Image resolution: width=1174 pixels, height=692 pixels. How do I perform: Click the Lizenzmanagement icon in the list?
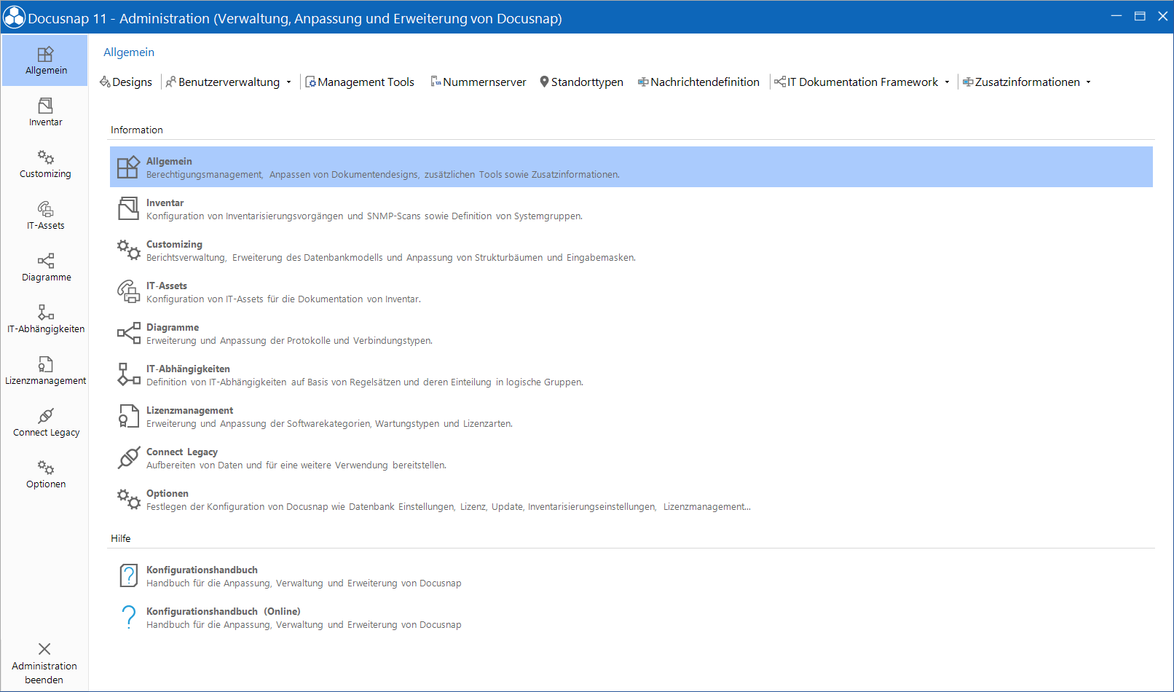(128, 417)
